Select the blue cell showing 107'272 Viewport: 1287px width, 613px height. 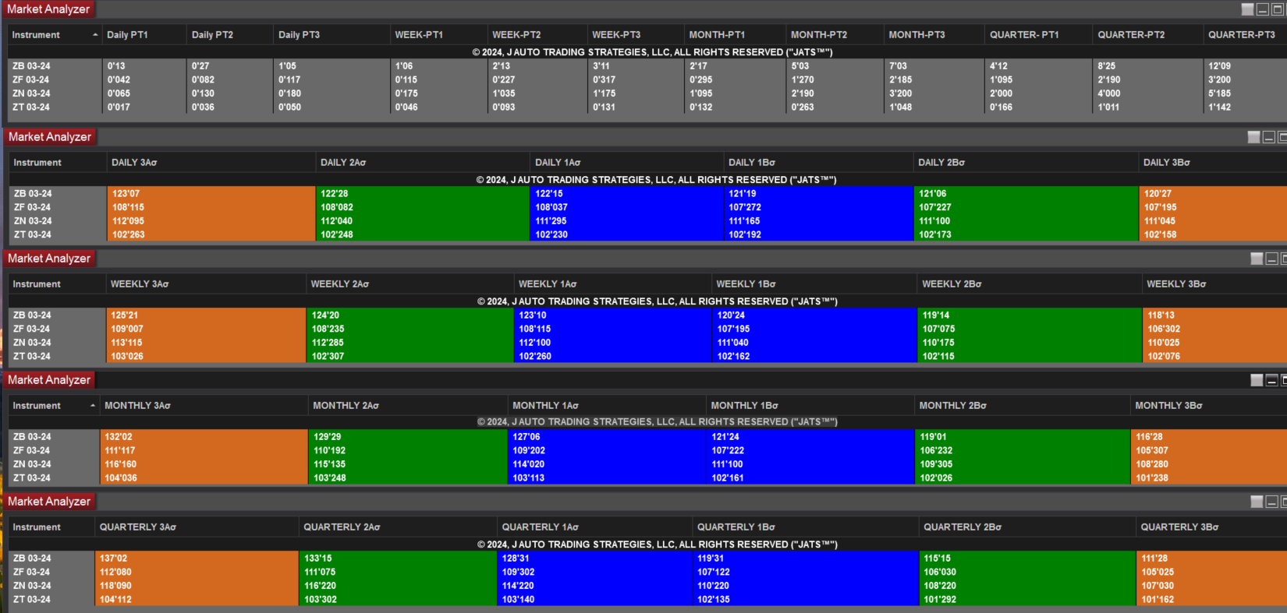[x=818, y=207]
